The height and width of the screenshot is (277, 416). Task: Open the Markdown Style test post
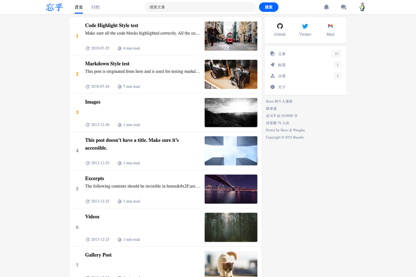point(107,63)
